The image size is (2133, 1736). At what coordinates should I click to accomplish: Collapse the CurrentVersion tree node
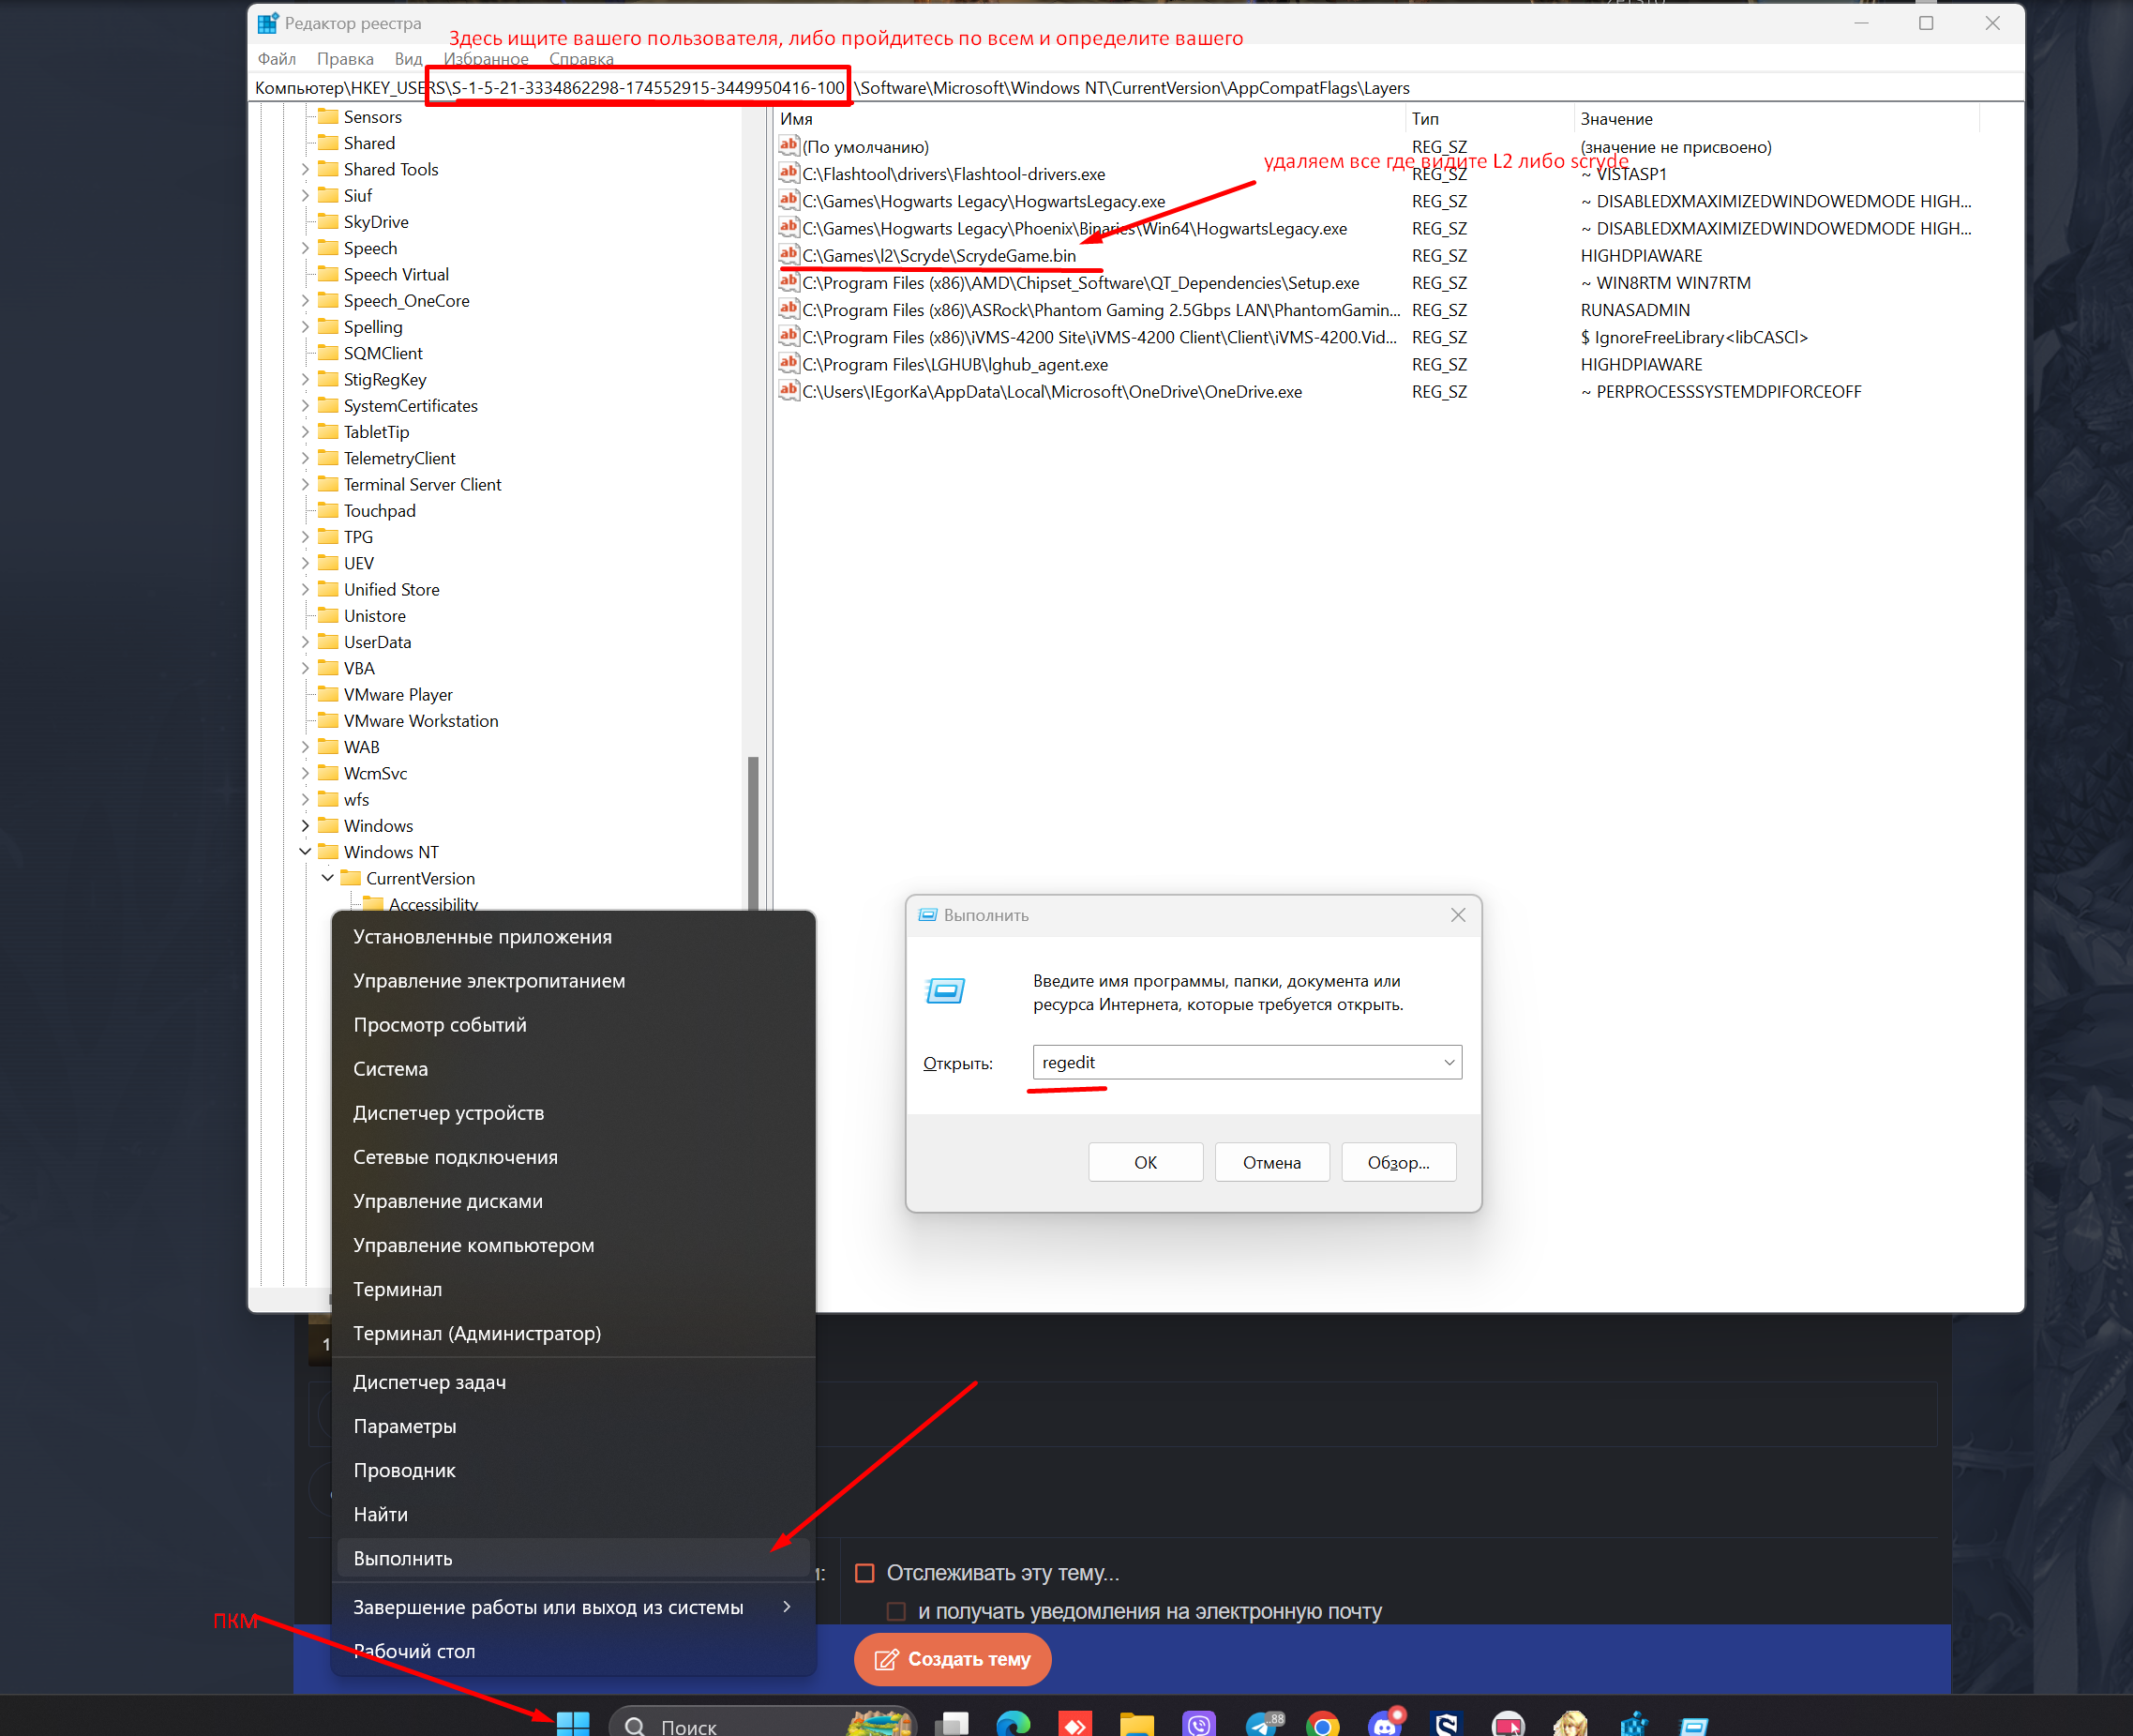[328, 878]
